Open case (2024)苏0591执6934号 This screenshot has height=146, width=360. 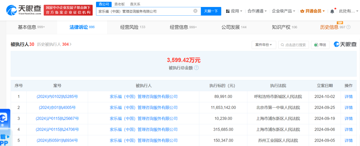tap(57, 140)
